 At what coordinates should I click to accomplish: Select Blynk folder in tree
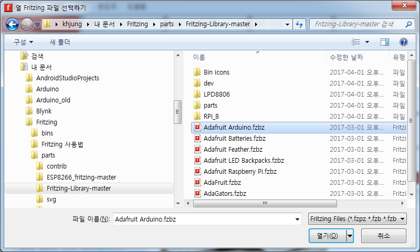tap(44, 111)
